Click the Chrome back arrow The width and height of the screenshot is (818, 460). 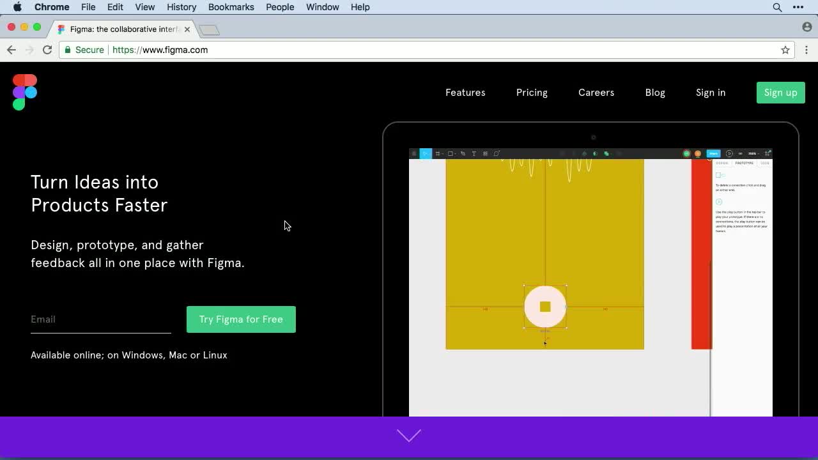tap(12, 50)
